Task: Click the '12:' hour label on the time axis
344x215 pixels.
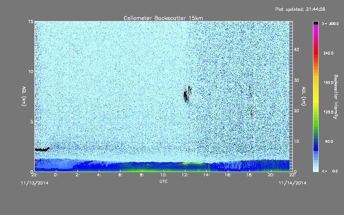Action: point(185,175)
